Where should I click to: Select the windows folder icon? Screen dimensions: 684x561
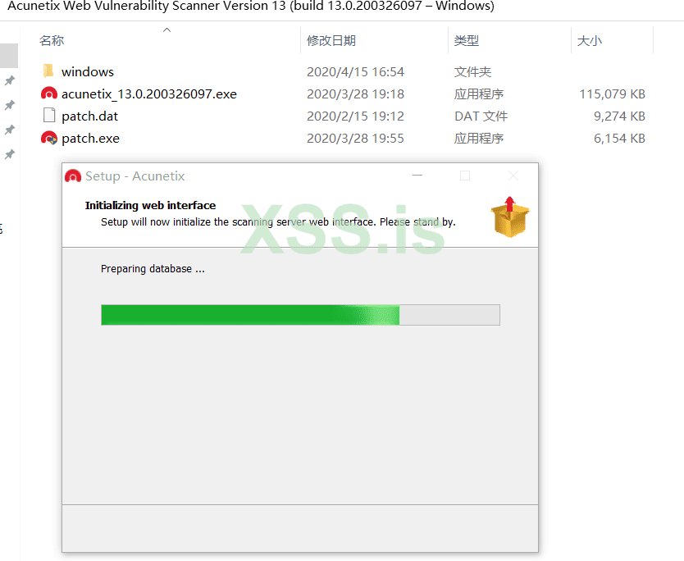pyautogui.click(x=48, y=71)
